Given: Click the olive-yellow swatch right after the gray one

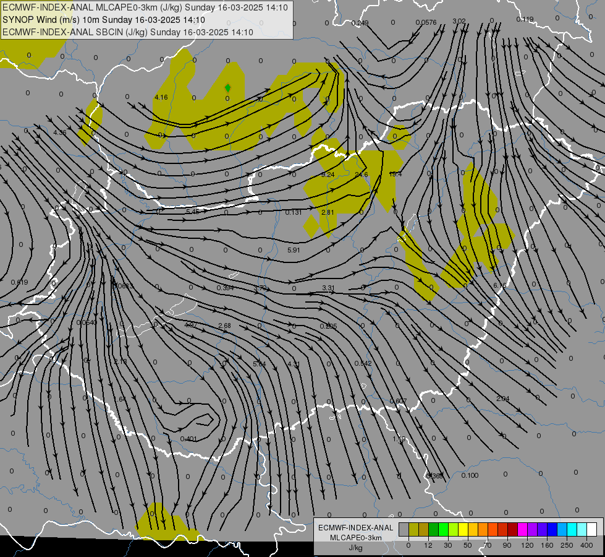Looking at the screenshot, I should 413,530.
